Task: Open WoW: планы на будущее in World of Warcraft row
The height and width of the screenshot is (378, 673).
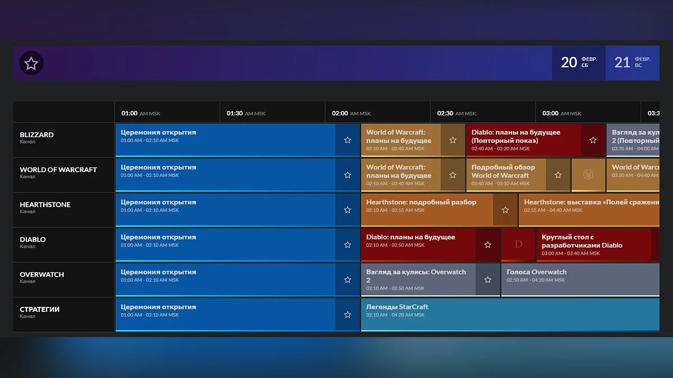Action: 401,175
